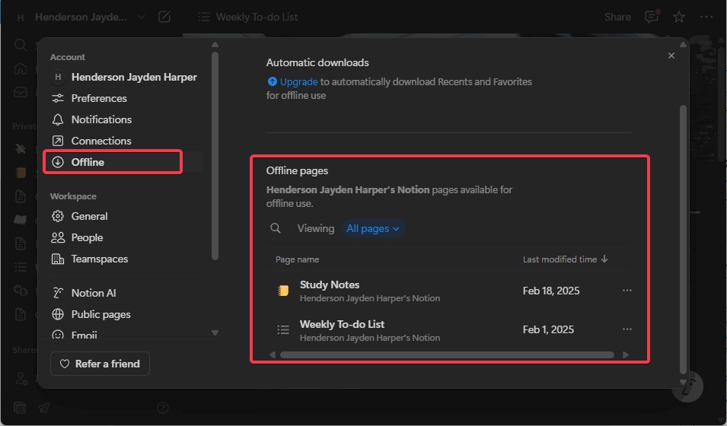The width and height of the screenshot is (727, 426).
Task: Click the Study Notes notebook icon
Action: coord(283,291)
